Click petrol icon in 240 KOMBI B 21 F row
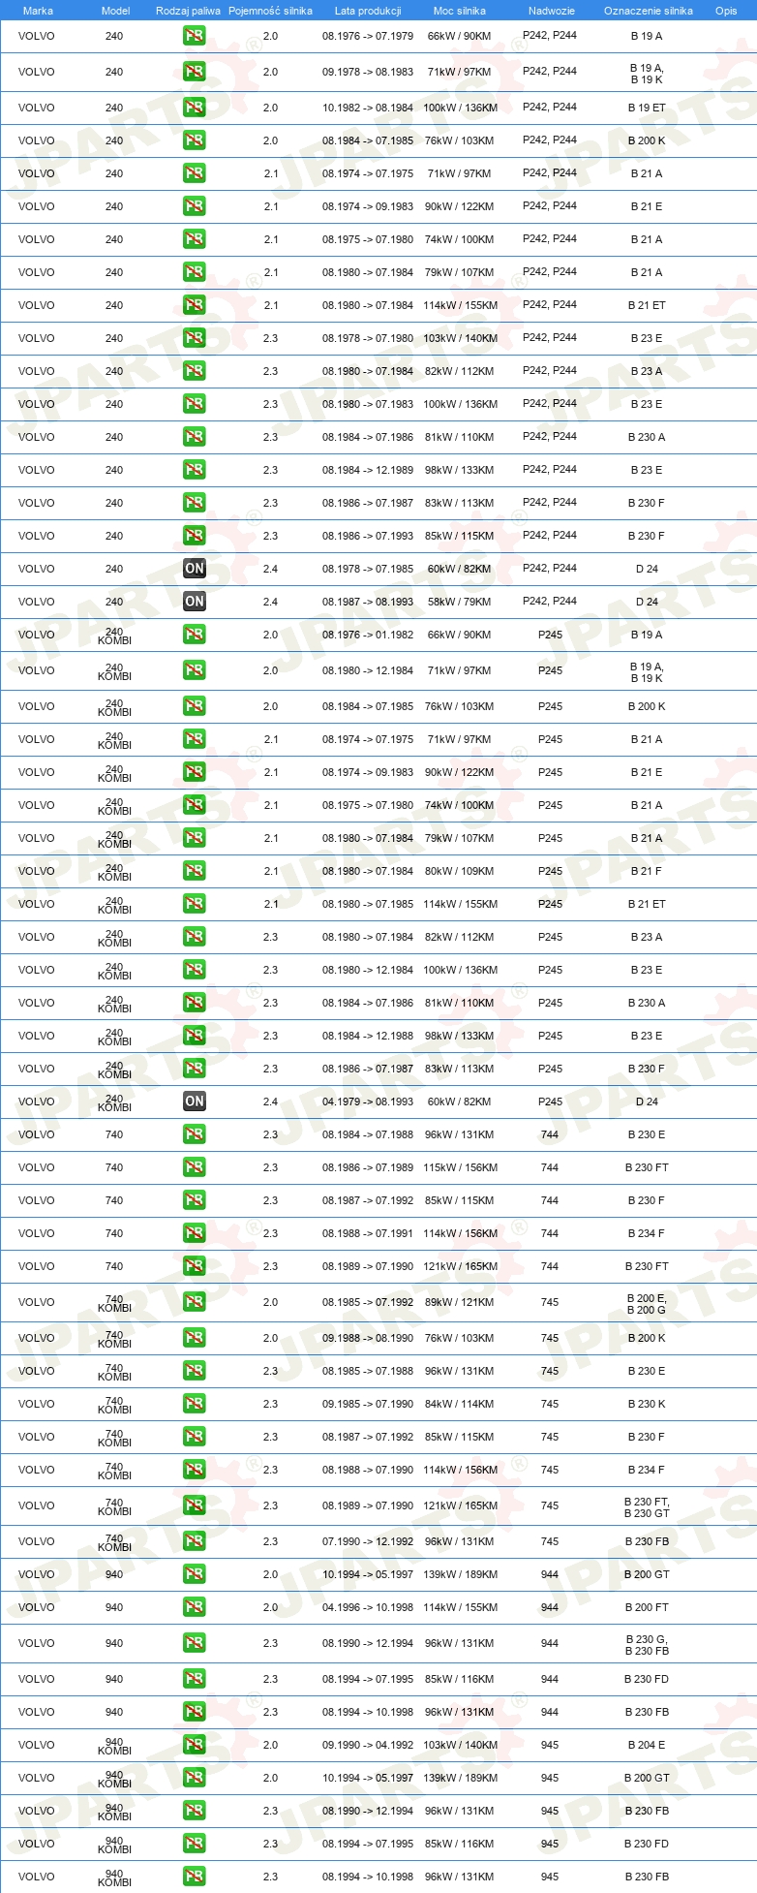 (x=194, y=871)
